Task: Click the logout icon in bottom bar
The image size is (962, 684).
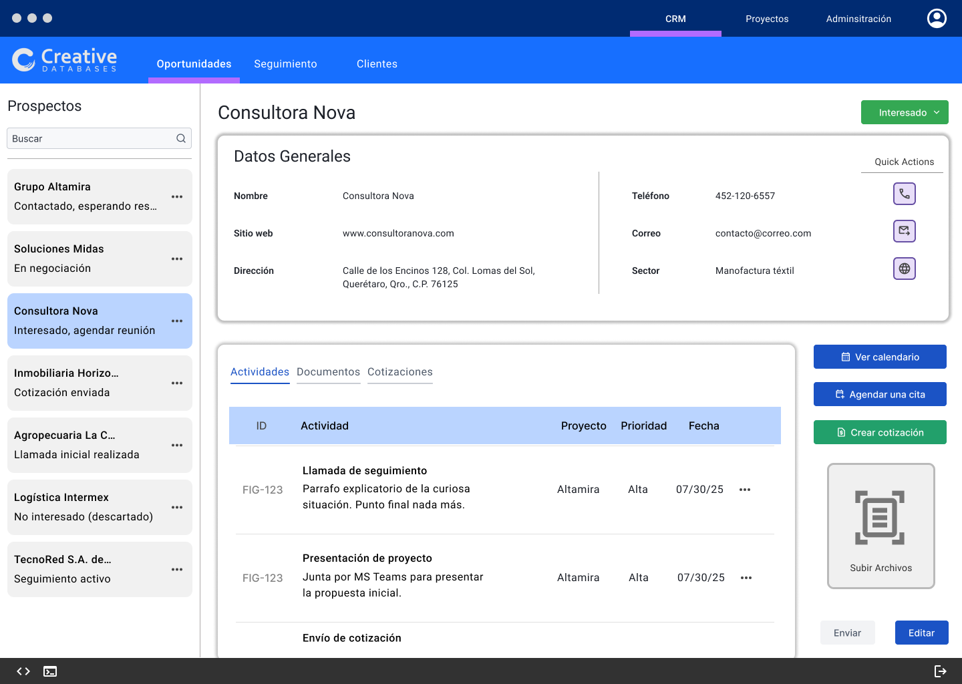Action: point(940,671)
